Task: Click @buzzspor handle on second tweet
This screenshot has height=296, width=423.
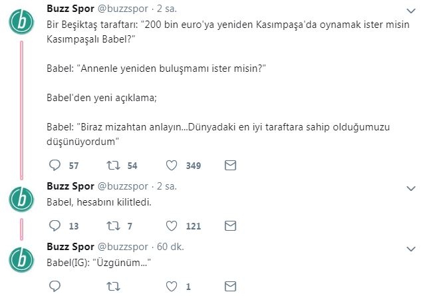Action: tap(123, 186)
